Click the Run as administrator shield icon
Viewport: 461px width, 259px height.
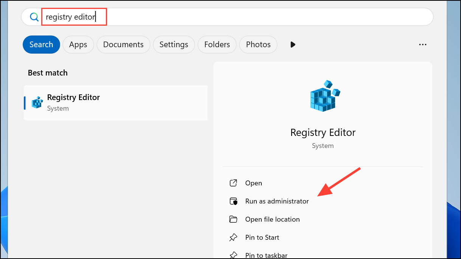[233, 201]
